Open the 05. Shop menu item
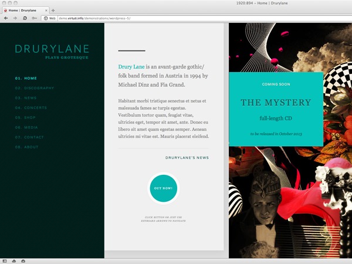The image size is (352, 264). tap(25, 118)
